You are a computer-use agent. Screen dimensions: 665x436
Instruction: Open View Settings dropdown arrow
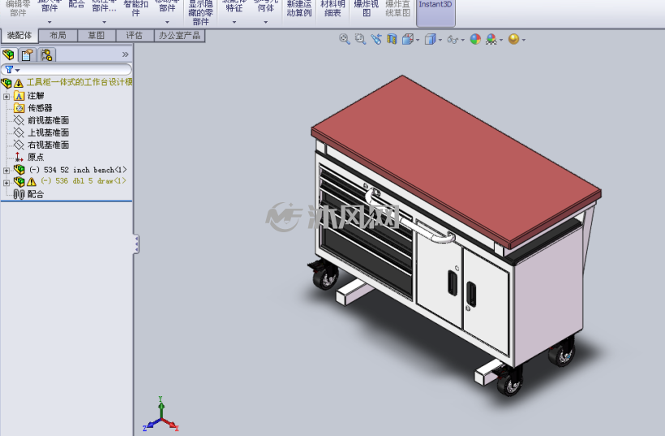524,41
